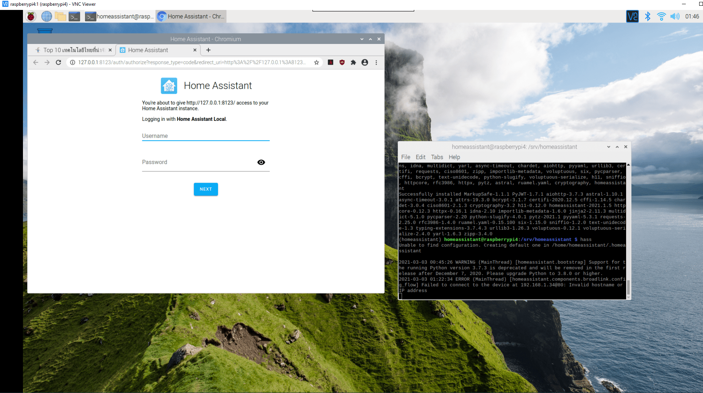The image size is (703, 393).
Task: Click the NEXT button
Action: (206, 189)
